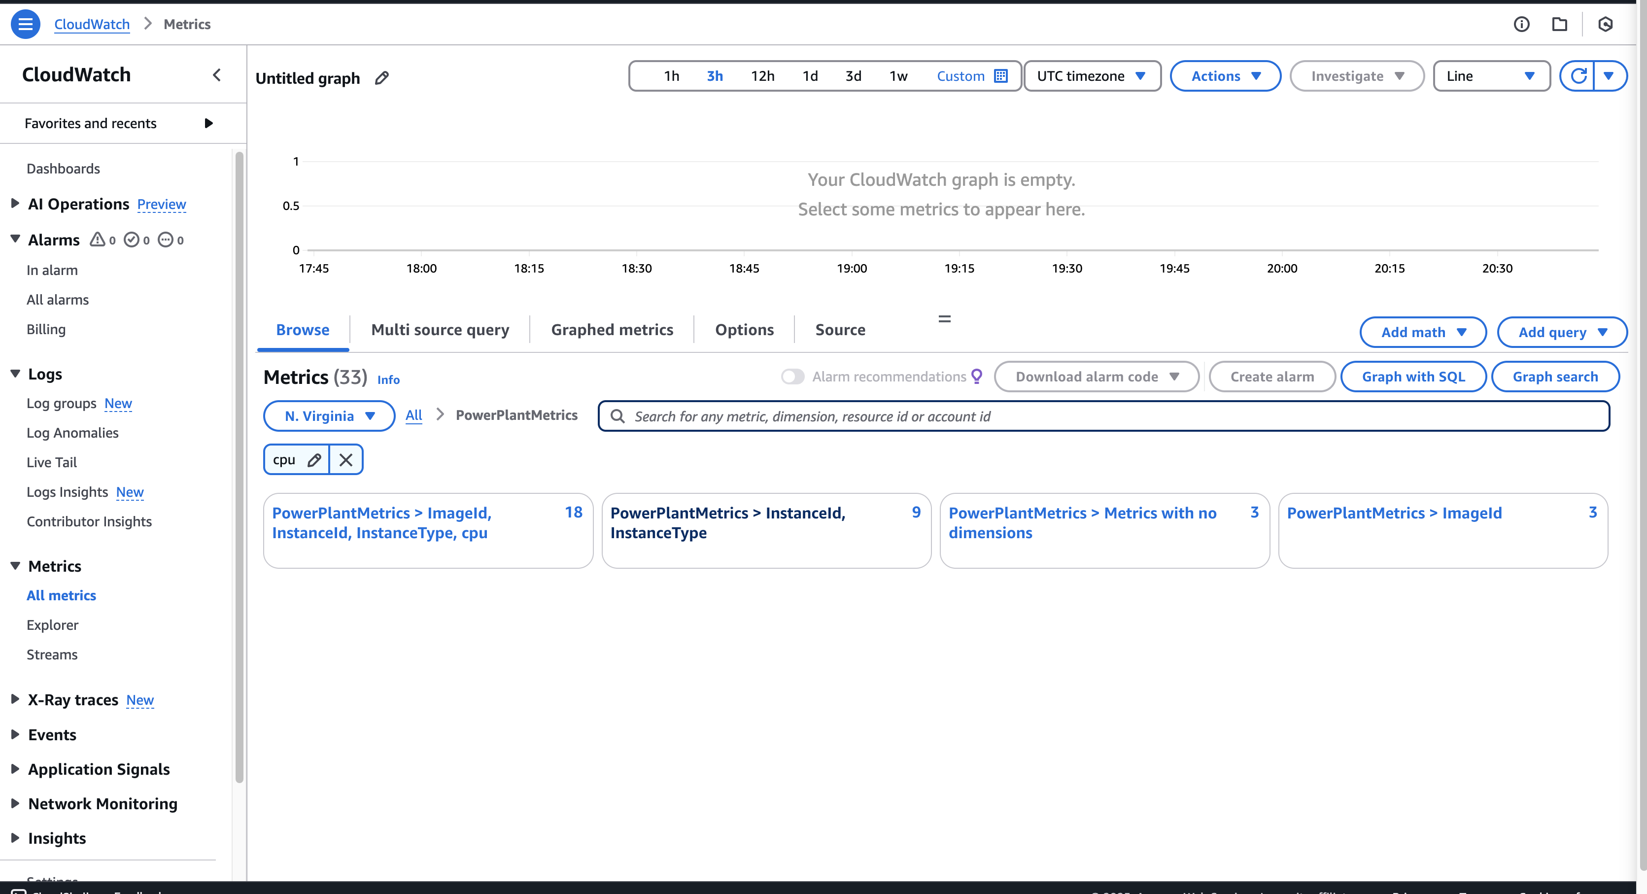Click the search magnifier icon
This screenshot has height=894, width=1647.
click(x=618, y=416)
